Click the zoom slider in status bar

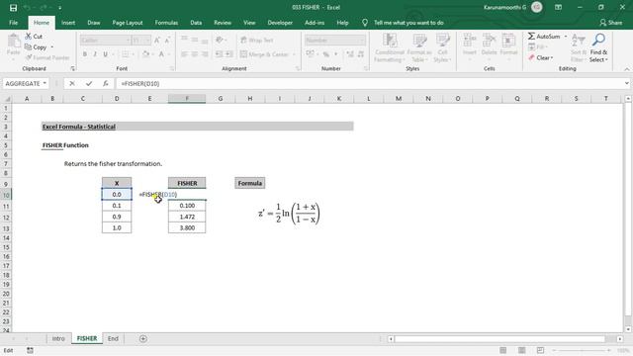click(582, 350)
